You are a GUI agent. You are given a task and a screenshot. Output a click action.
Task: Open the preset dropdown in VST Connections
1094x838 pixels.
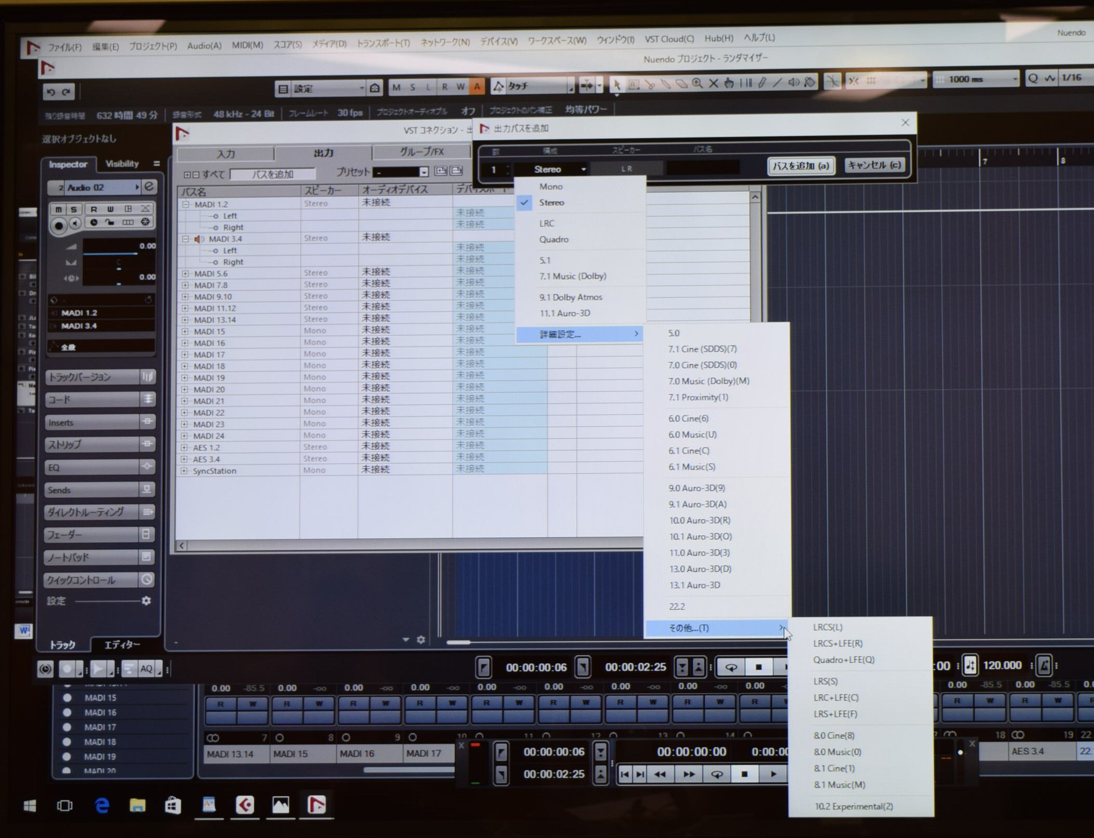tap(401, 171)
